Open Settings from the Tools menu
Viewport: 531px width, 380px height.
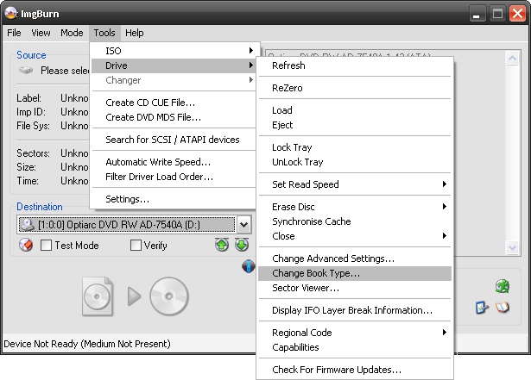coord(174,199)
